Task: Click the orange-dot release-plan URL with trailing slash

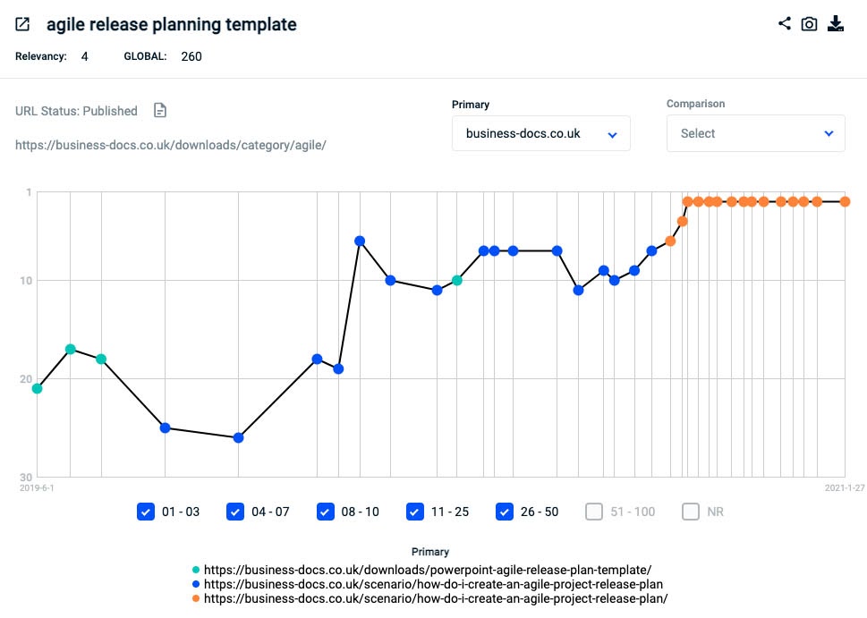Action: pyautogui.click(x=436, y=598)
